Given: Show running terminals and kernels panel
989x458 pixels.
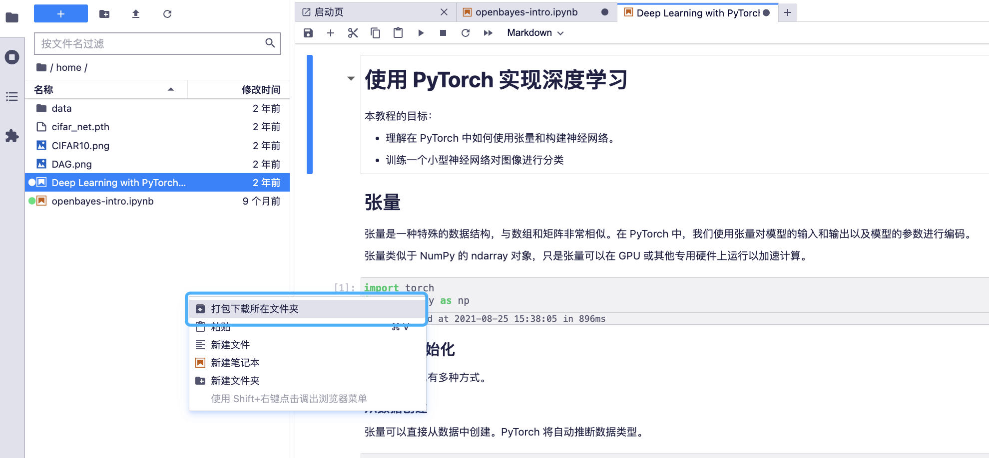Looking at the screenshot, I should [x=12, y=57].
